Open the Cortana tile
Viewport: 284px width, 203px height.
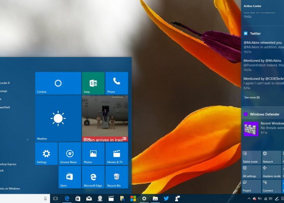pyautogui.click(x=58, y=83)
